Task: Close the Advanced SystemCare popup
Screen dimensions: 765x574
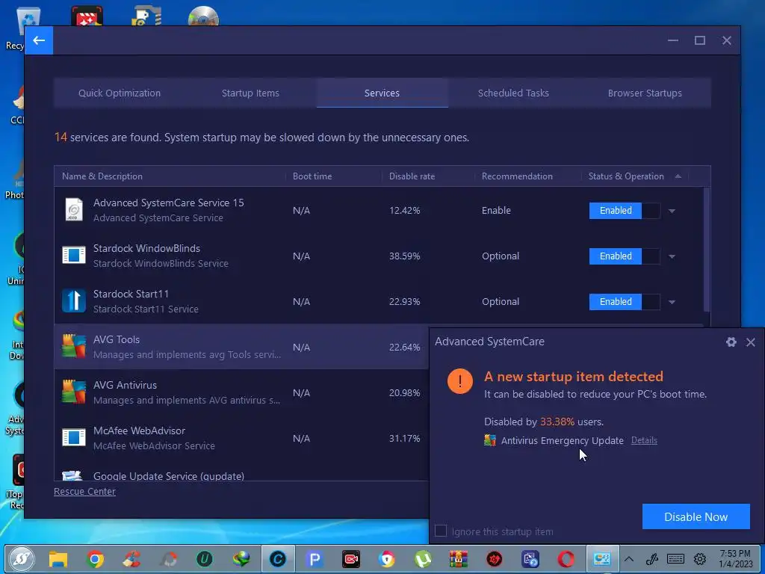Action: pos(751,342)
